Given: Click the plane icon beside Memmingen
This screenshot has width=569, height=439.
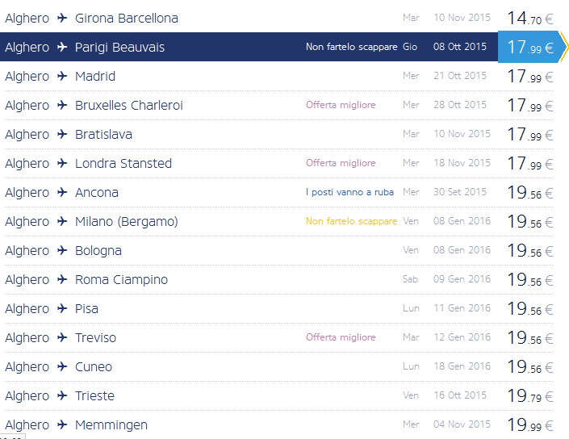Looking at the screenshot, I should (62, 424).
